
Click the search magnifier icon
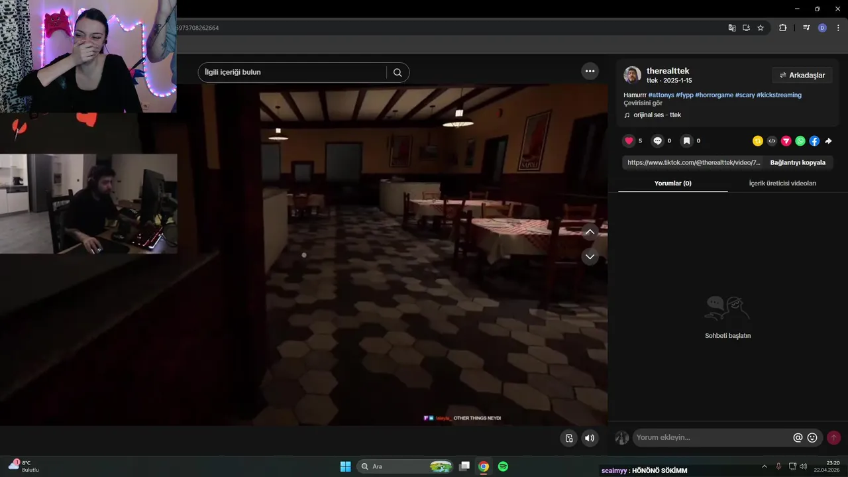(x=397, y=72)
